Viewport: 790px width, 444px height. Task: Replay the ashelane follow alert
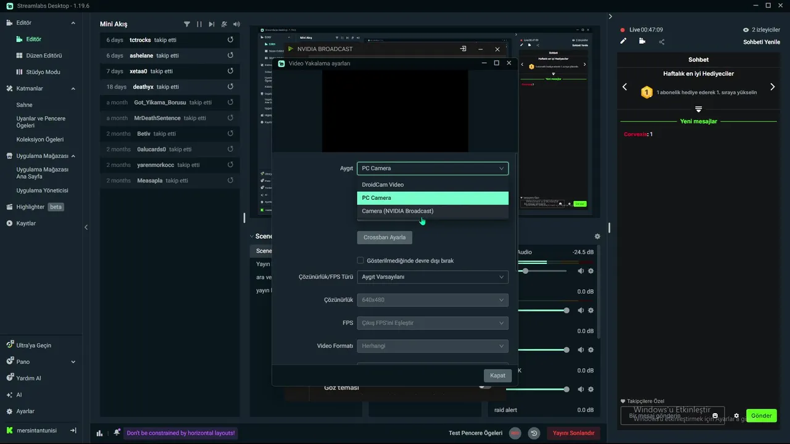coord(230,55)
